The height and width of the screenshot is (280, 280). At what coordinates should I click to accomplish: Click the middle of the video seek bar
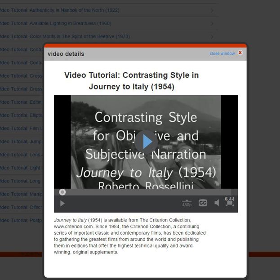[x=146, y=192]
